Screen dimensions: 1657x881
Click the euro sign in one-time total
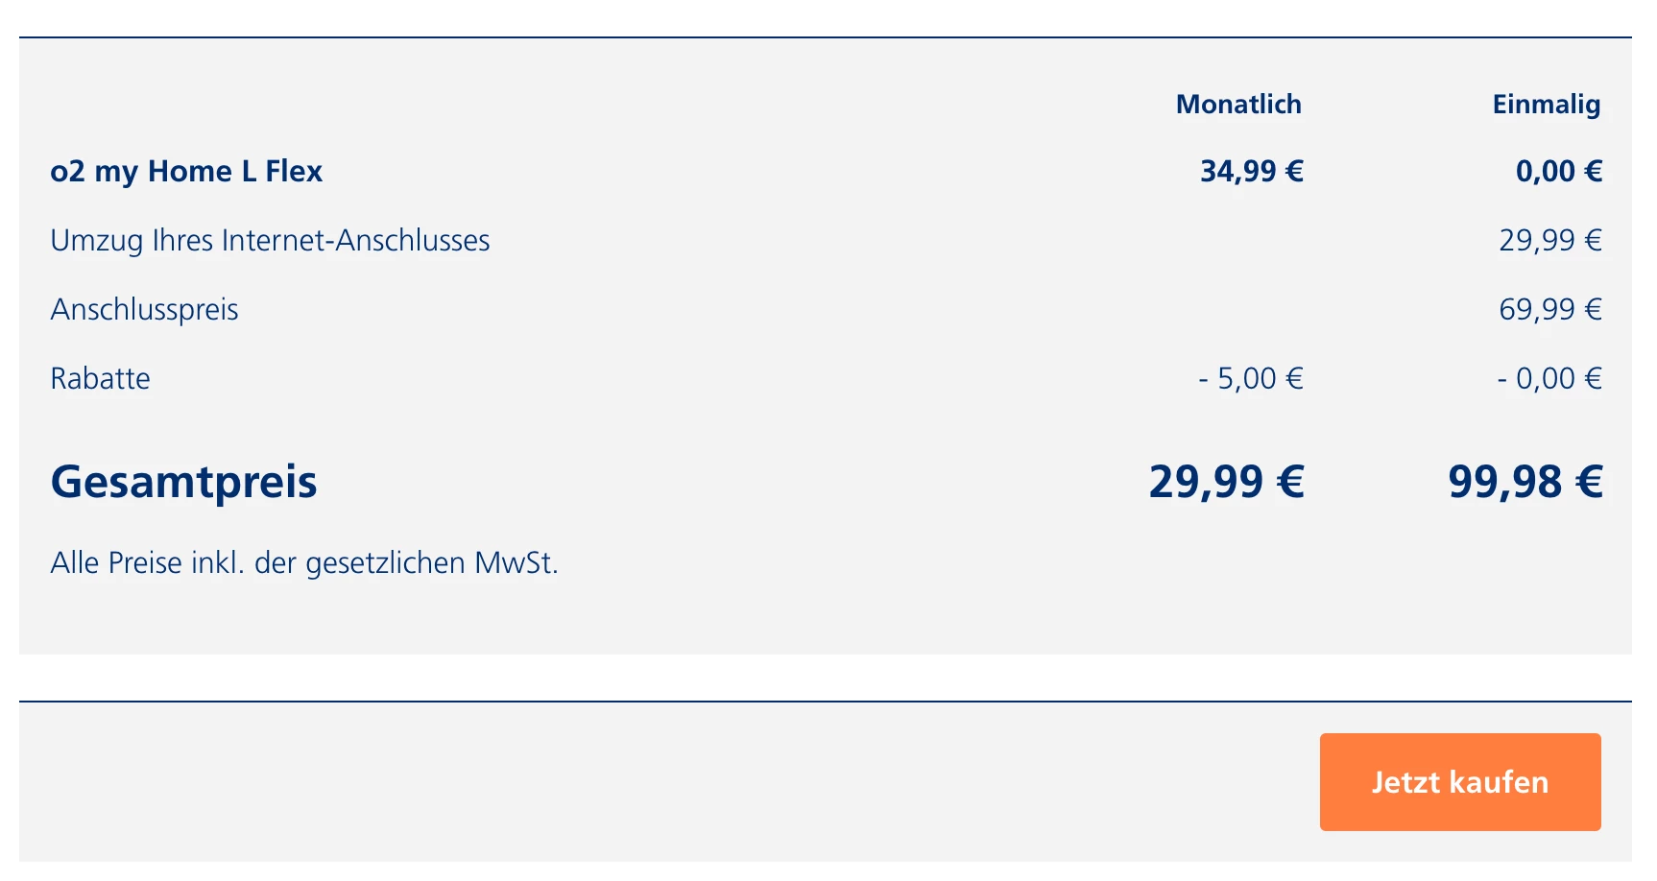point(1590,482)
